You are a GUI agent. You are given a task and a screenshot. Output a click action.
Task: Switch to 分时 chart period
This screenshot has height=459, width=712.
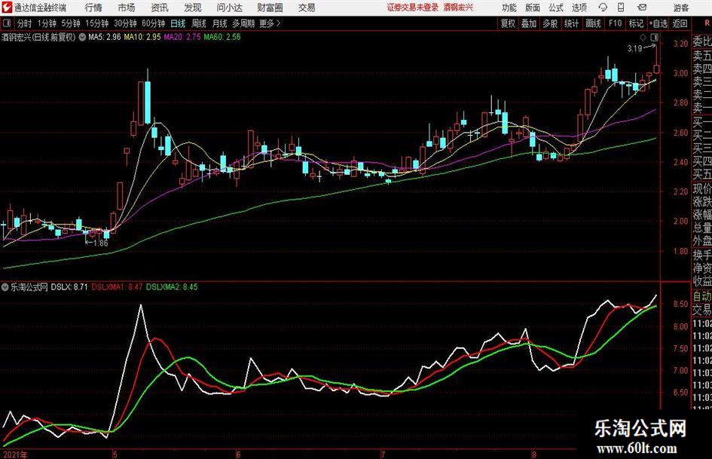pyautogui.click(x=25, y=23)
